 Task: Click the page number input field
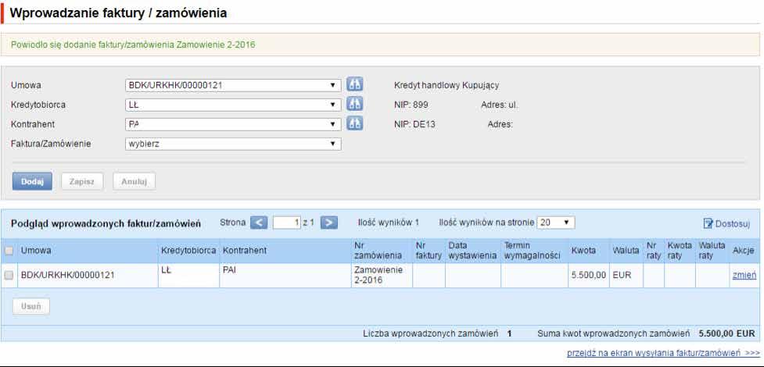pyautogui.click(x=286, y=223)
